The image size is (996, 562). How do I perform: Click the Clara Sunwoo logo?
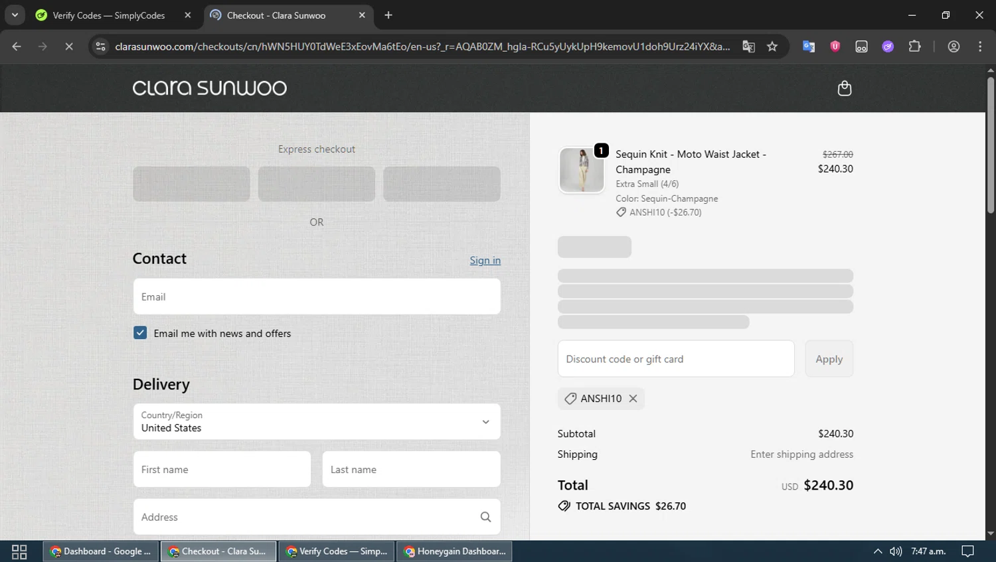coord(210,88)
